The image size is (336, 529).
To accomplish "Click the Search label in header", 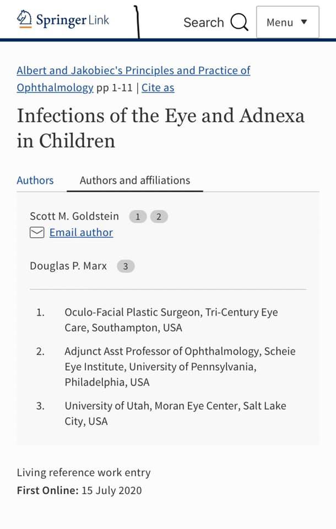I will pyautogui.click(x=204, y=23).
